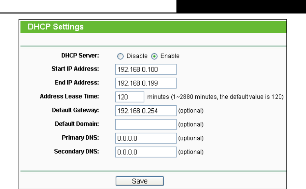Click the 'End IP Address:' label
The height and width of the screenshot is (189, 306).
click(x=77, y=83)
